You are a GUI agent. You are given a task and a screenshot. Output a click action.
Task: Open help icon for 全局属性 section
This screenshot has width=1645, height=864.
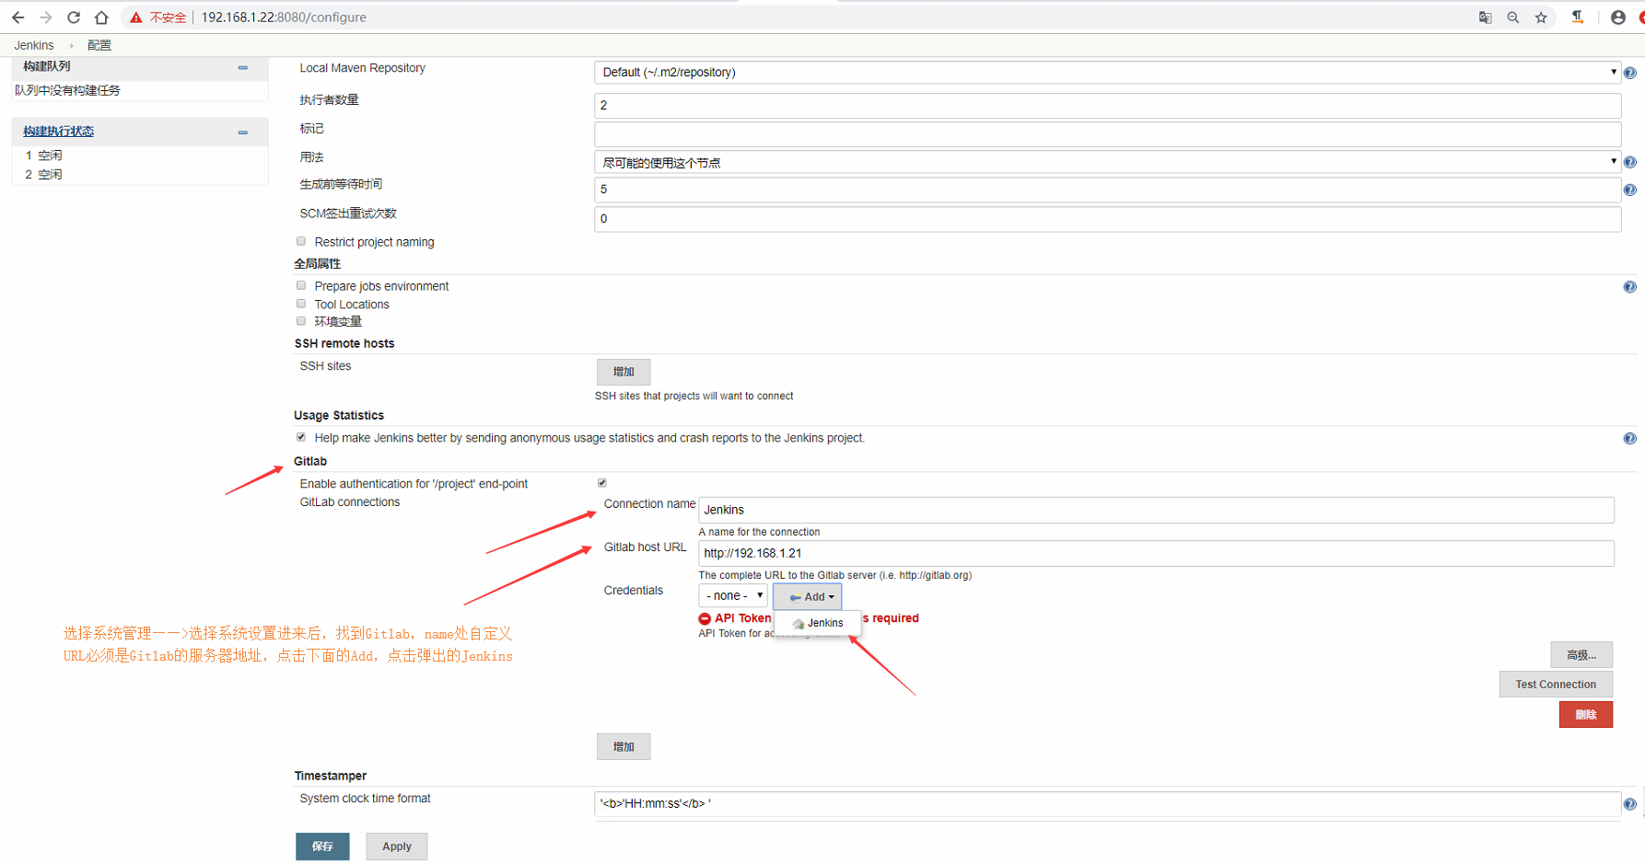click(x=1630, y=287)
